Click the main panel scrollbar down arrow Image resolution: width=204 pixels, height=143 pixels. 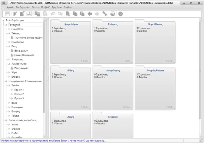coord(201,136)
